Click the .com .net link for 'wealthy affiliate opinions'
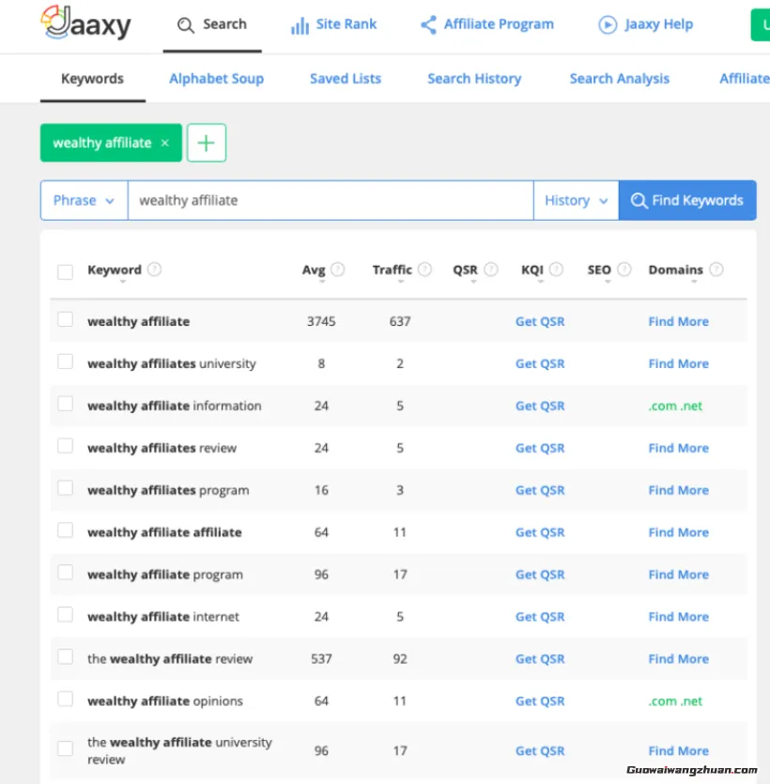Screen dimensions: 770x784 pos(675,701)
